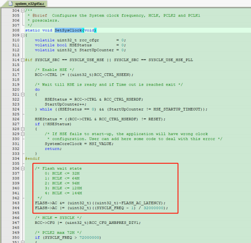The image size is (251, 243).
Task: Click the return keyword on line 332
Action: (52, 149)
